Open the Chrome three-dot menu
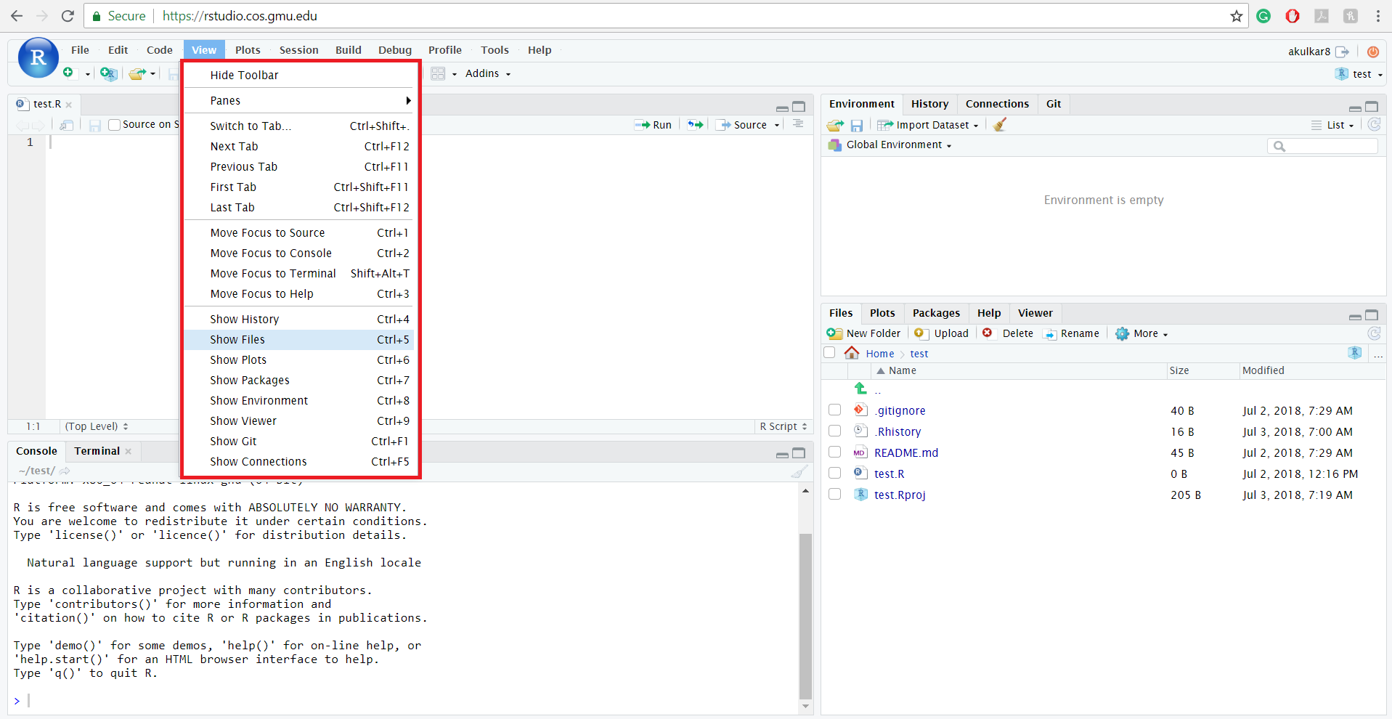This screenshot has width=1392, height=719. click(x=1377, y=16)
